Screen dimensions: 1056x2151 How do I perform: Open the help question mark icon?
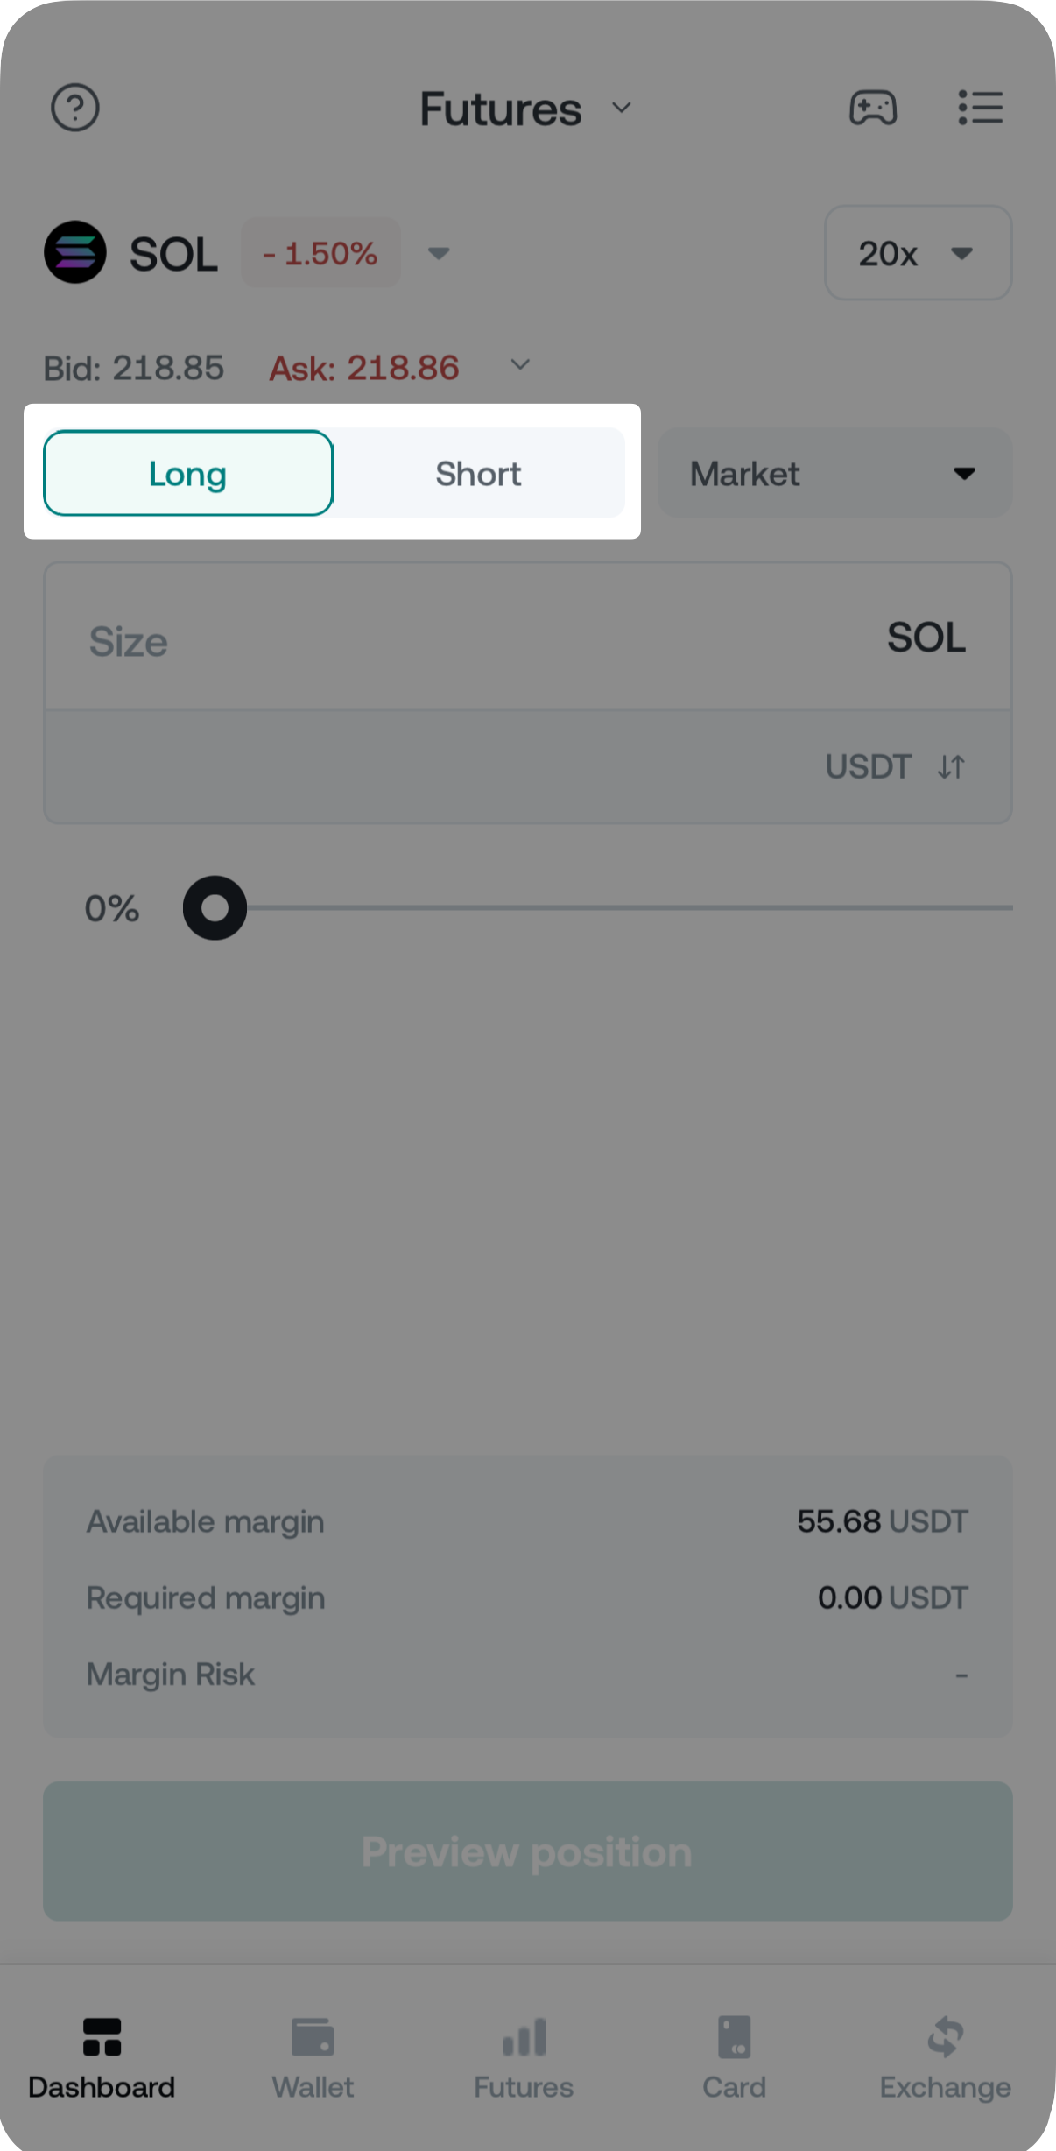(75, 108)
